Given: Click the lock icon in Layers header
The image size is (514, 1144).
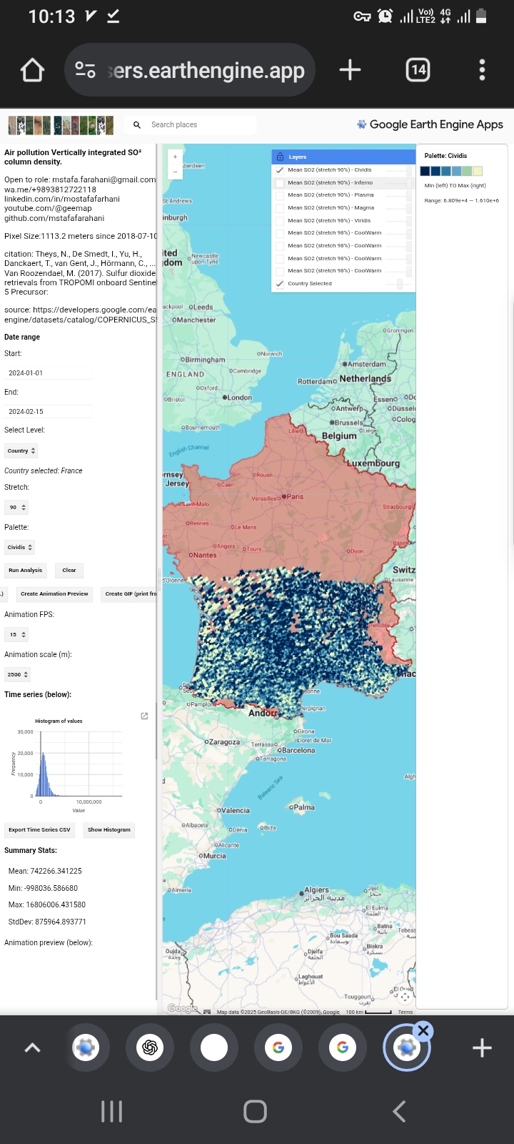Looking at the screenshot, I should [x=281, y=157].
